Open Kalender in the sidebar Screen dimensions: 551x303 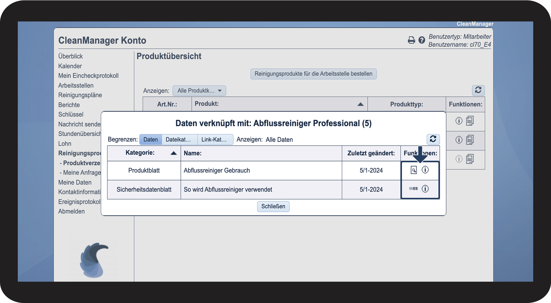pos(70,66)
